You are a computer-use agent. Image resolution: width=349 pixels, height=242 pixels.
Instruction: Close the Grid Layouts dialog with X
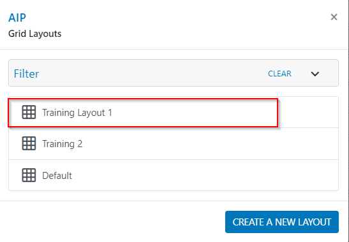pos(334,17)
